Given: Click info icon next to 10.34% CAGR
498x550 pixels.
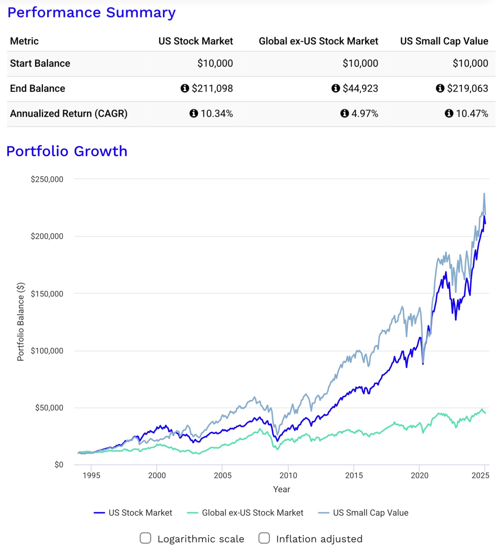Looking at the screenshot, I should tap(194, 113).
